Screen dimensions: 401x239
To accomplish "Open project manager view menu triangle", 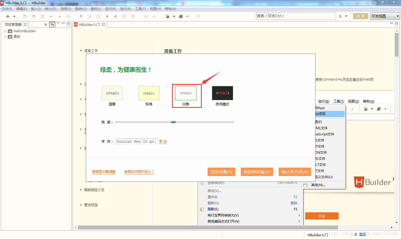I will pos(58,24).
